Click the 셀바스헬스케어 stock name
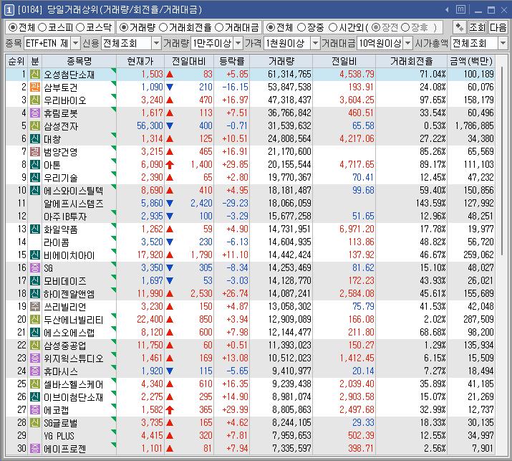Viewport: 512px width, 461px height. click(x=74, y=384)
